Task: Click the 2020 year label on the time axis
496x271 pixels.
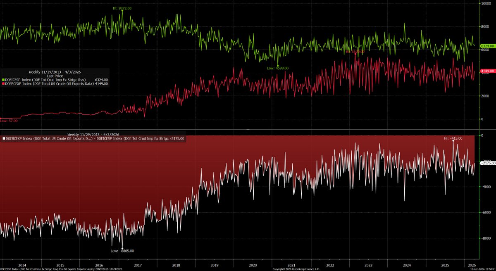Action: [253, 265]
